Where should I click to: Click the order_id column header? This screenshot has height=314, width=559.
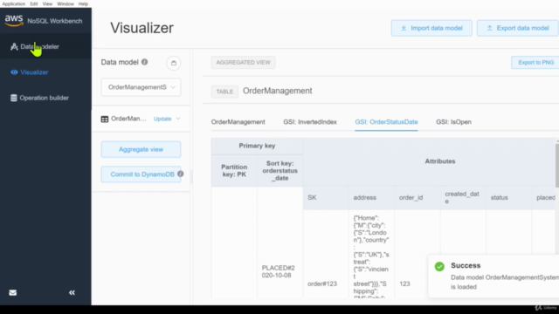click(x=418, y=198)
